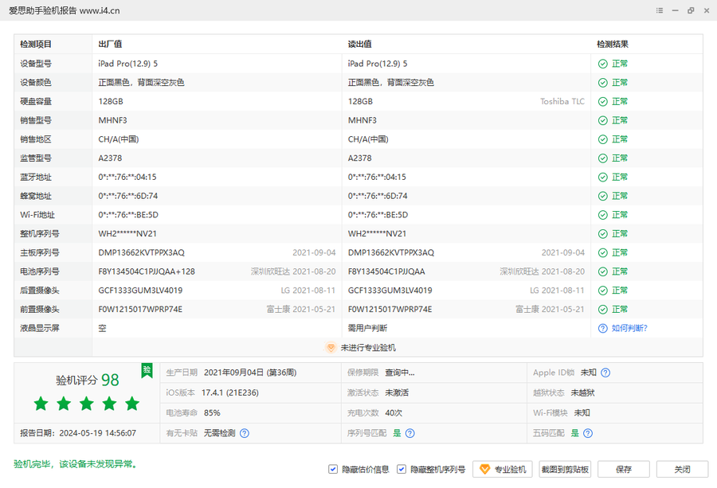Screen dimensions: 717x488
Task: Click the 读出值 column header
Action: (359, 45)
